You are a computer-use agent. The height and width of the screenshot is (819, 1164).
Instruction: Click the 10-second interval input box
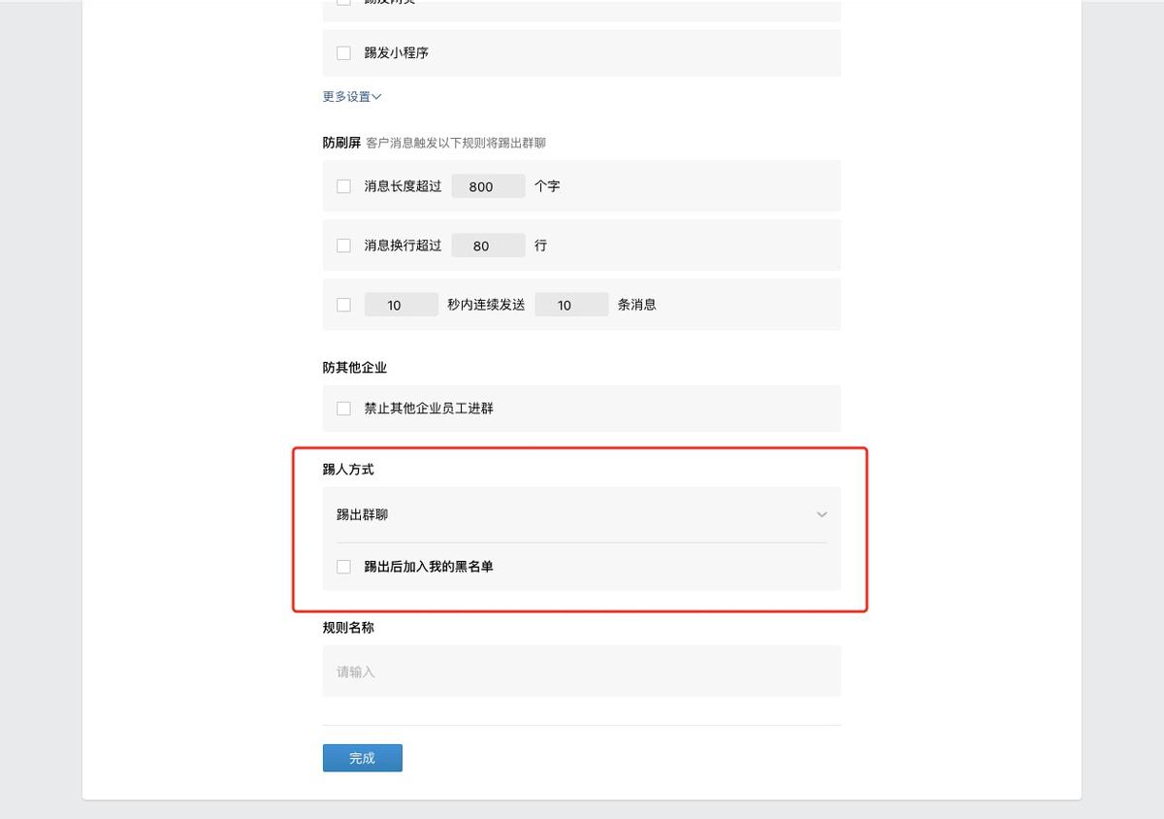pos(401,304)
